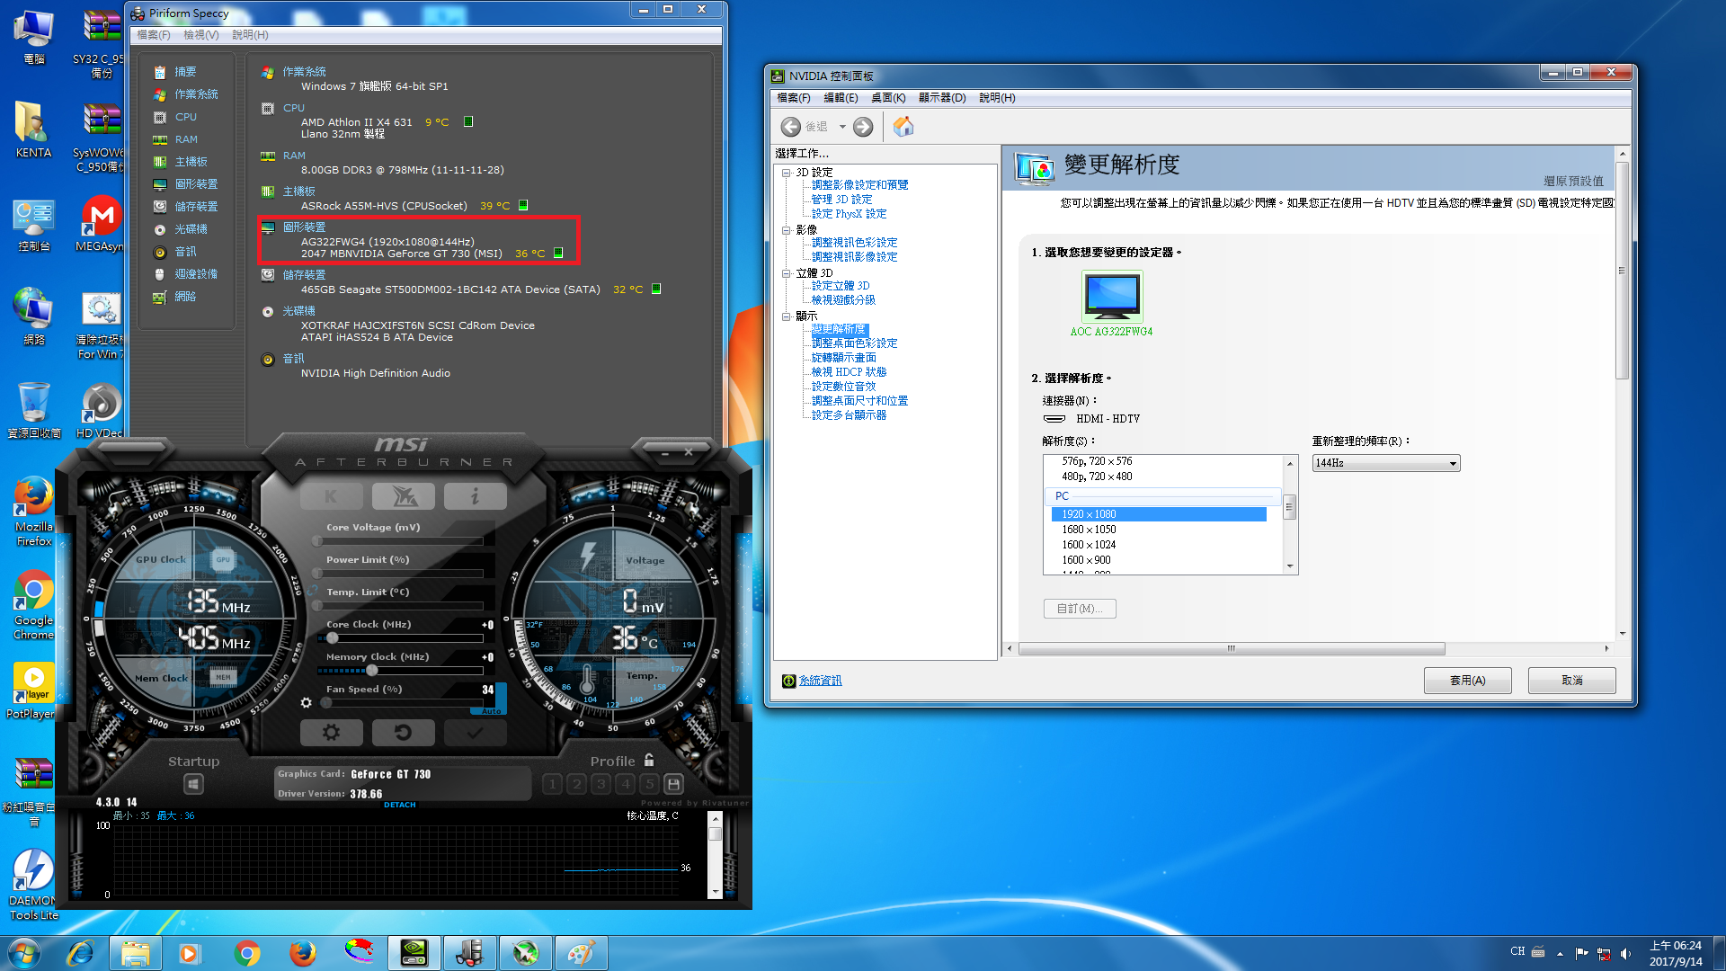
Task: Click the 取消 cancel button
Action: [1571, 681]
